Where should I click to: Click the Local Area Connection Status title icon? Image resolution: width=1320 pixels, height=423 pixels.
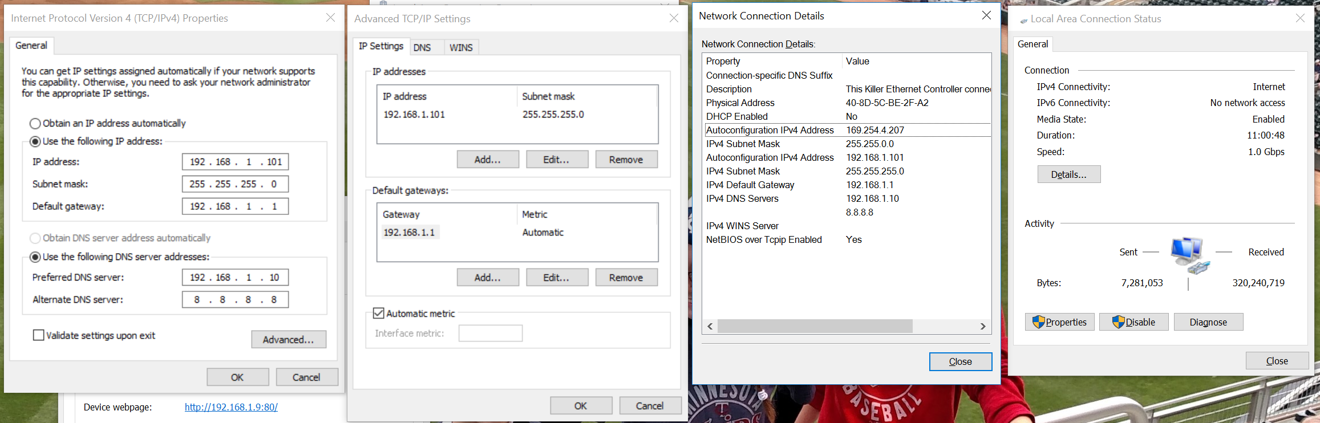1024,21
